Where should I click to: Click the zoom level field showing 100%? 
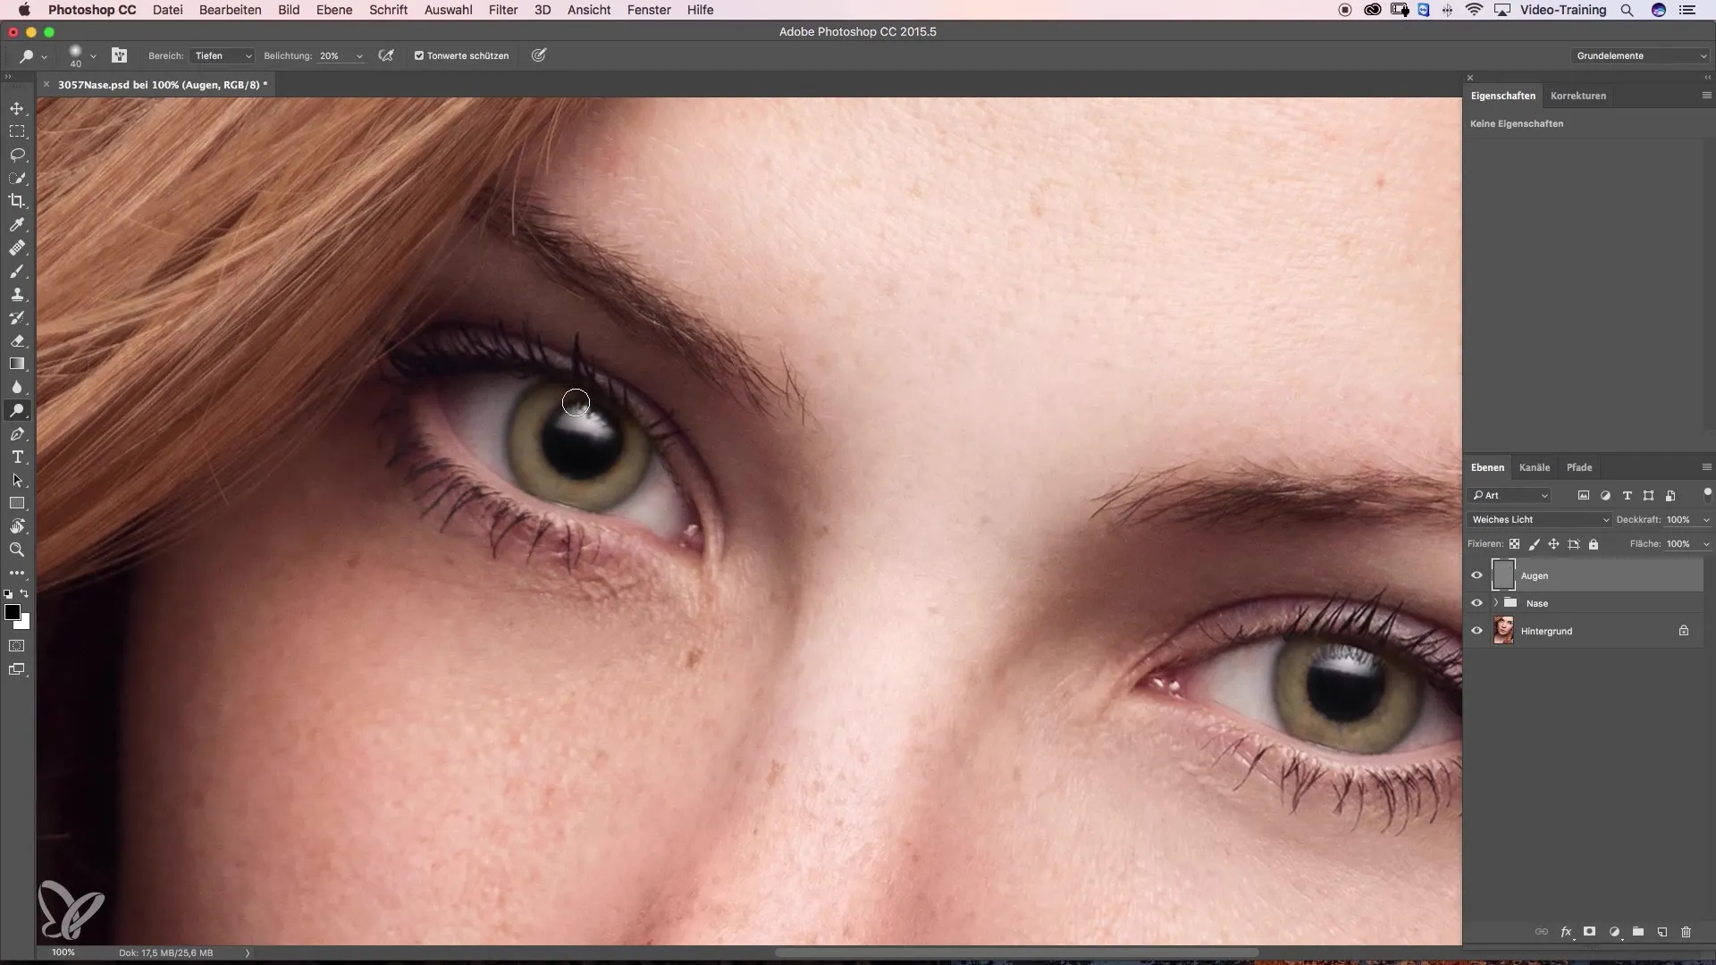[x=63, y=952]
